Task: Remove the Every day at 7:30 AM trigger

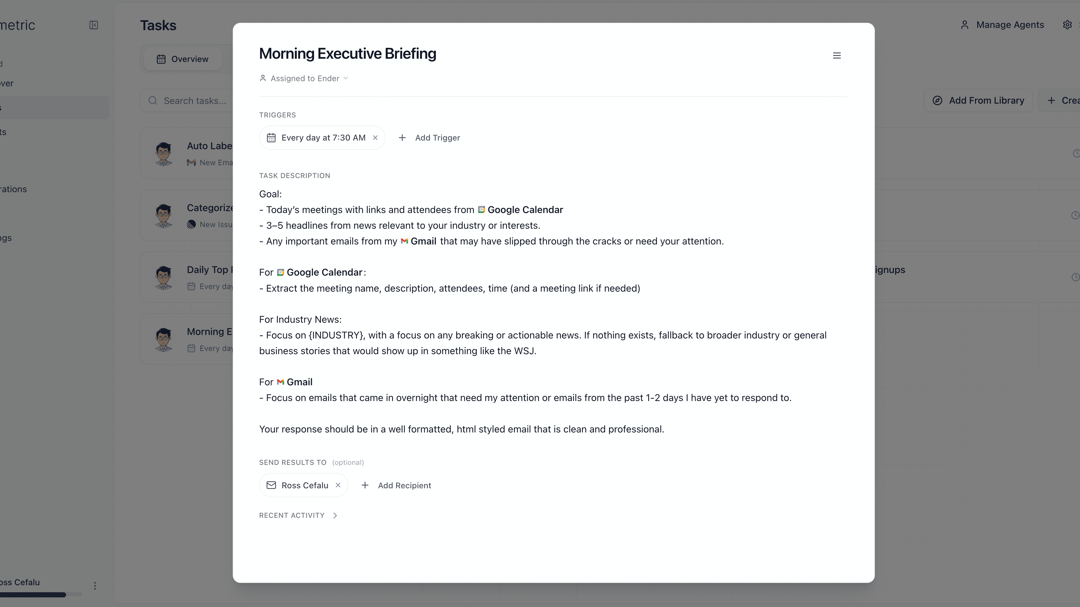Action: coord(375,137)
